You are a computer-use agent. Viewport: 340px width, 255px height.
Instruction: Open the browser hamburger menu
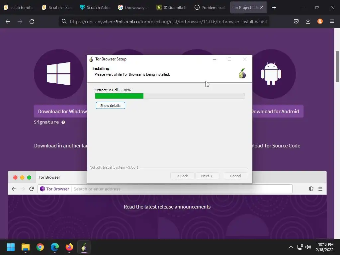(332, 21)
